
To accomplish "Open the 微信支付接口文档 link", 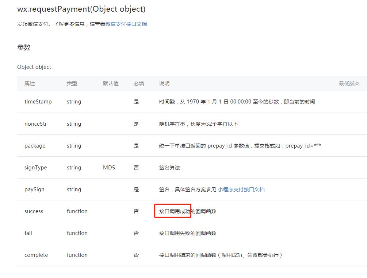I will tap(126, 24).
